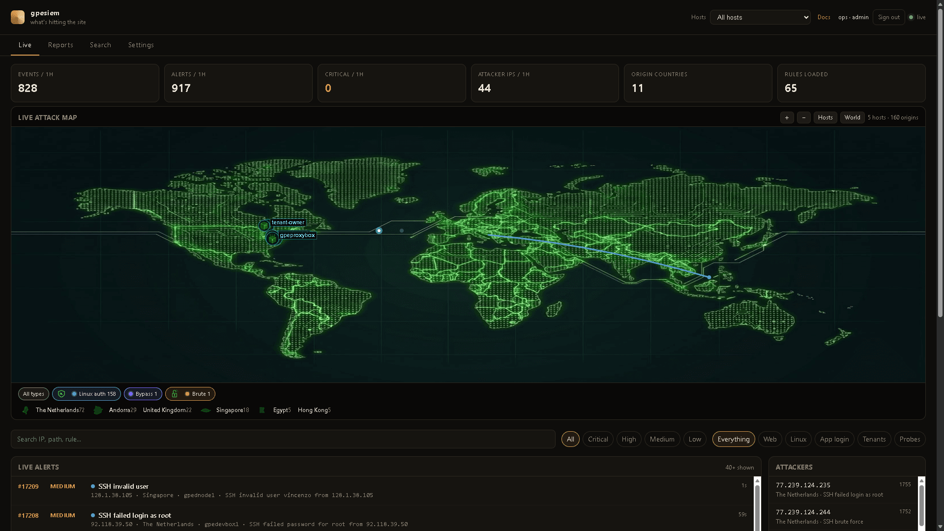Filter alerts by Medium severity

(662, 439)
